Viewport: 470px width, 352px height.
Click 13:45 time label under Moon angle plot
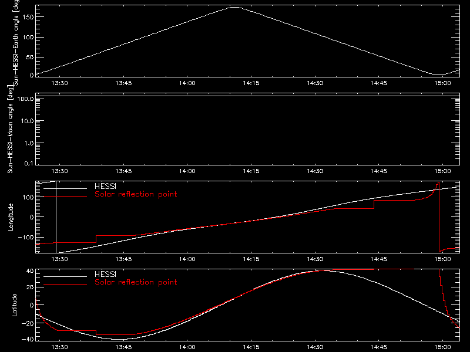tap(123, 171)
